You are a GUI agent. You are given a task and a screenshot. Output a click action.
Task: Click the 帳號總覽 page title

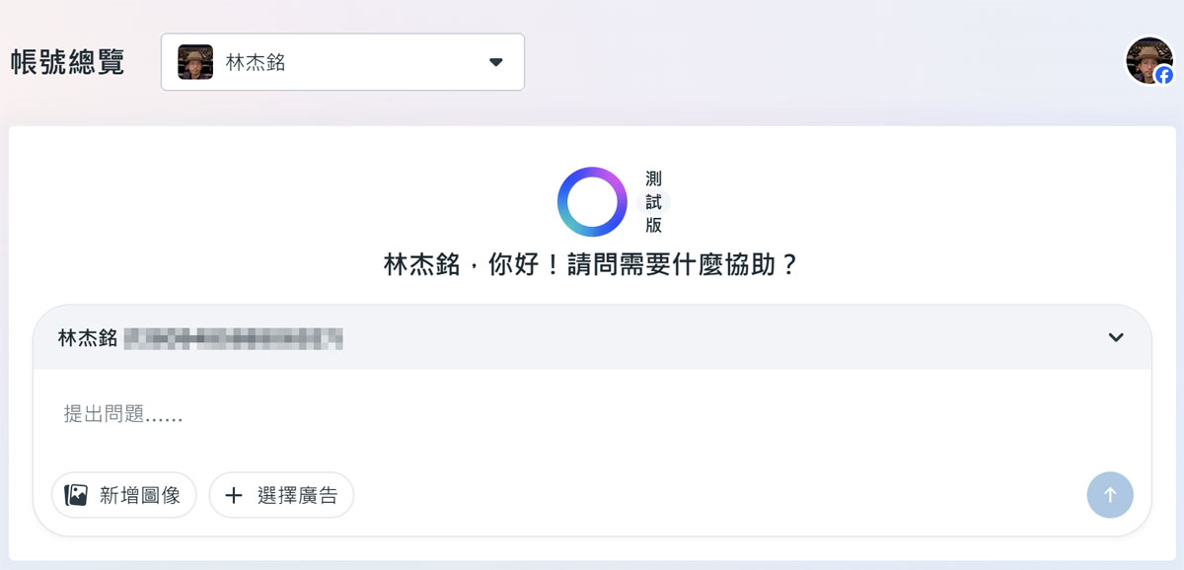pyautogui.click(x=67, y=62)
